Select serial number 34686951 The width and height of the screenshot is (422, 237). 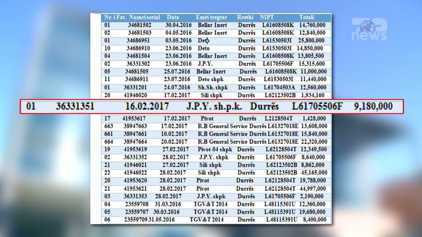click(x=138, y=40)
